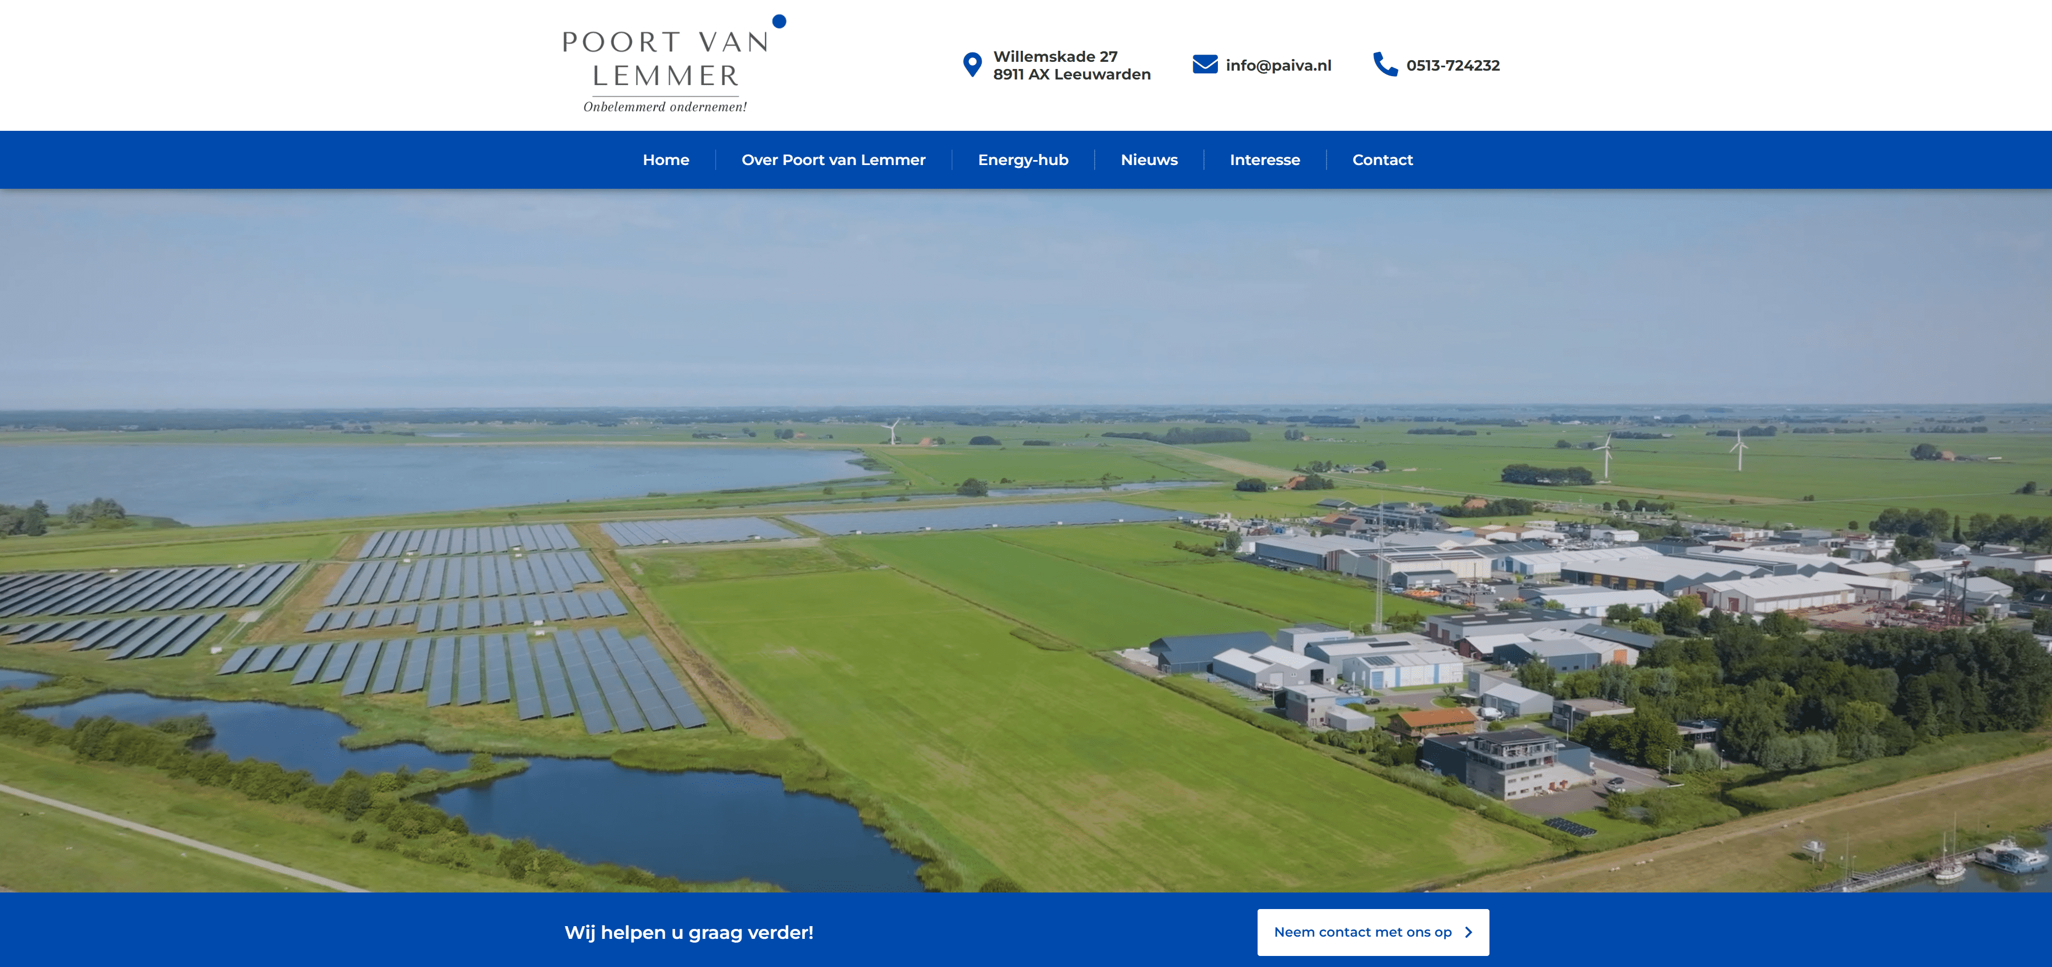Click the aerial hero video background
This screenshot has width=2052, height=967.
(1026, 540)
